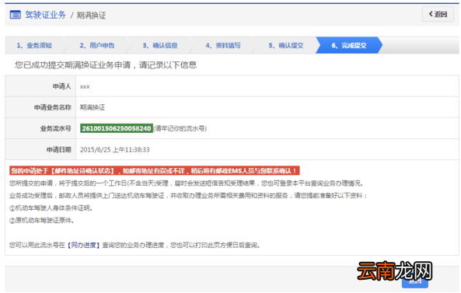This screenshot has width=461, height=293.
Task: Select step 5 确认提交 tab
Action: point(286,46)
